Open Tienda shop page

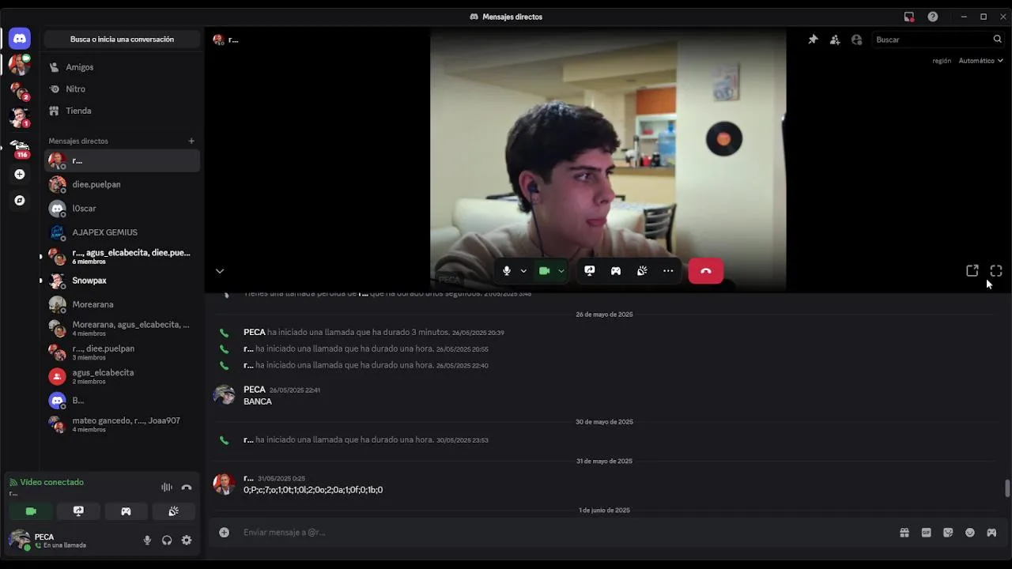tap(122, 111)
